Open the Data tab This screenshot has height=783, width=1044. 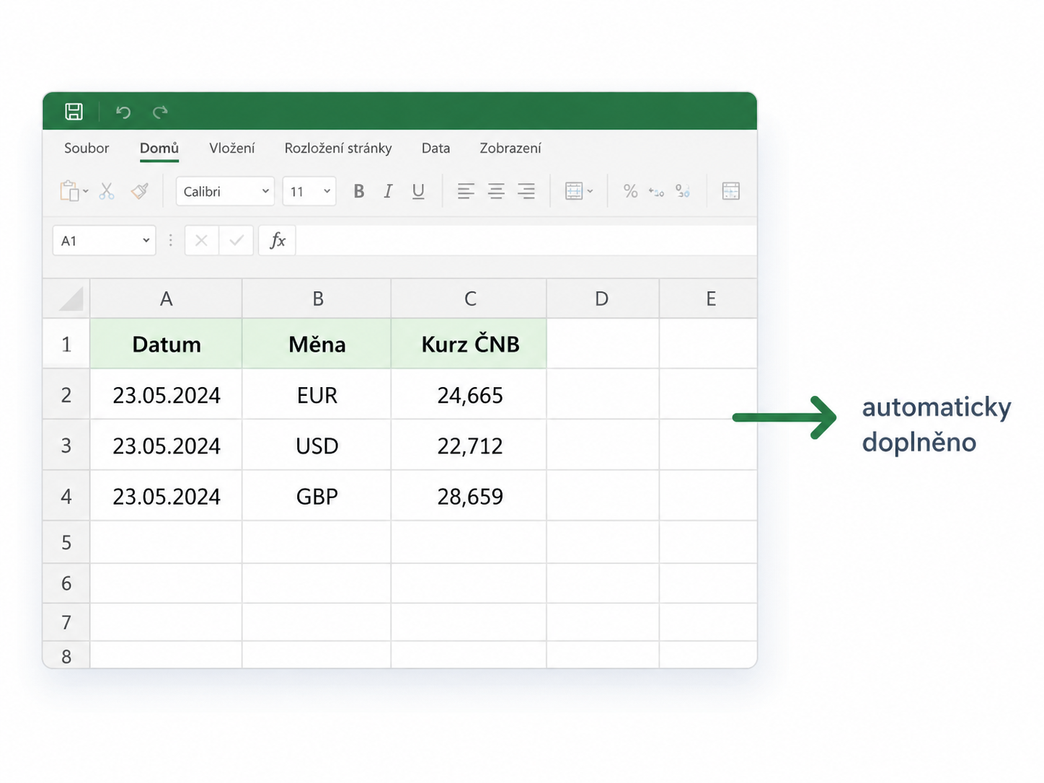tap(436, 148)
